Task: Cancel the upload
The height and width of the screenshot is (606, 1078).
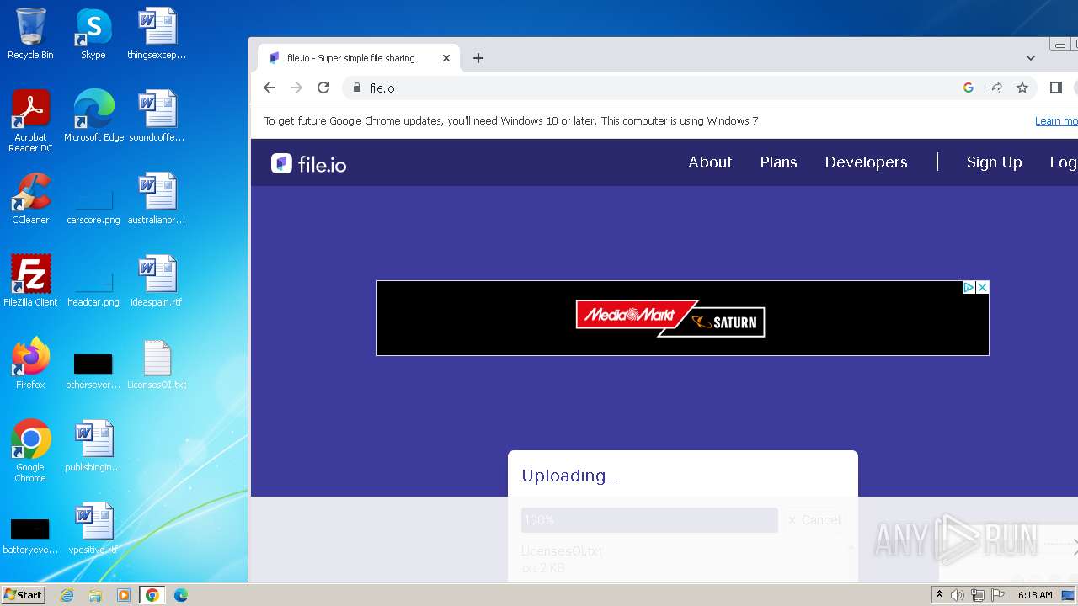Action: coord(814,520)
